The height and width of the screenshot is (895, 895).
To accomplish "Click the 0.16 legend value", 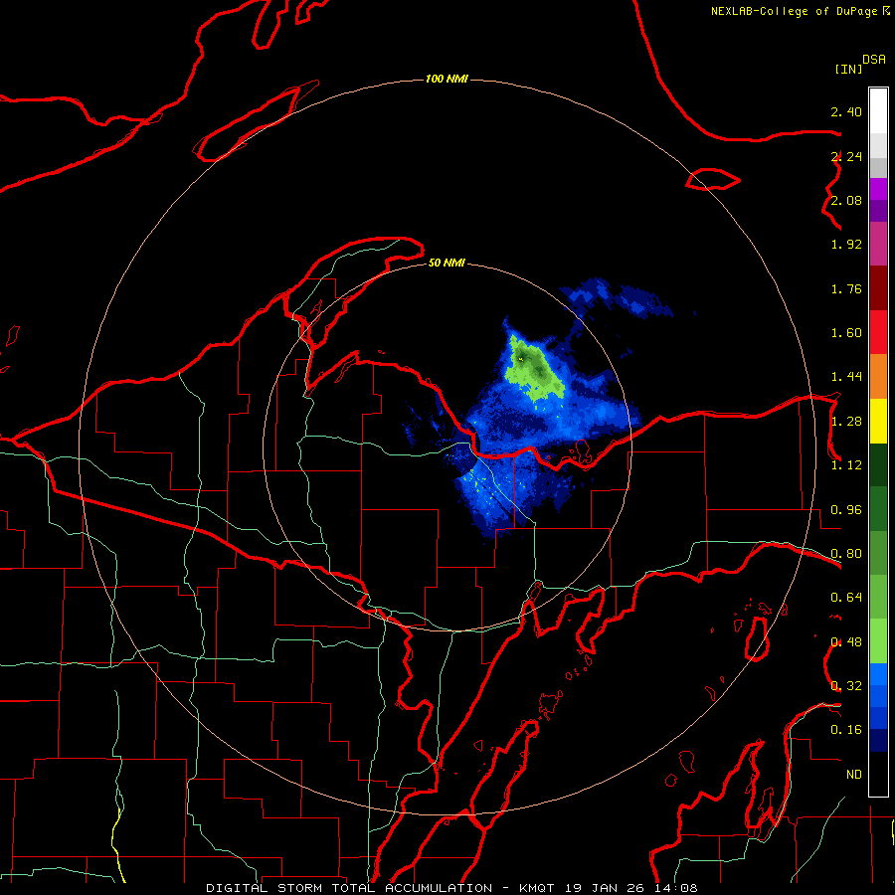I will pyautogui.click(x=846, y=730).
